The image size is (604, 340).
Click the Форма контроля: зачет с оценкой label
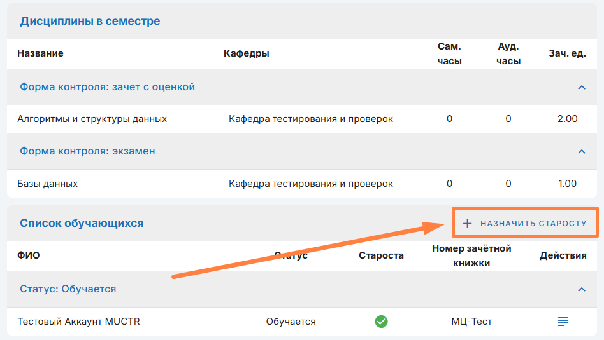[107, 86]
